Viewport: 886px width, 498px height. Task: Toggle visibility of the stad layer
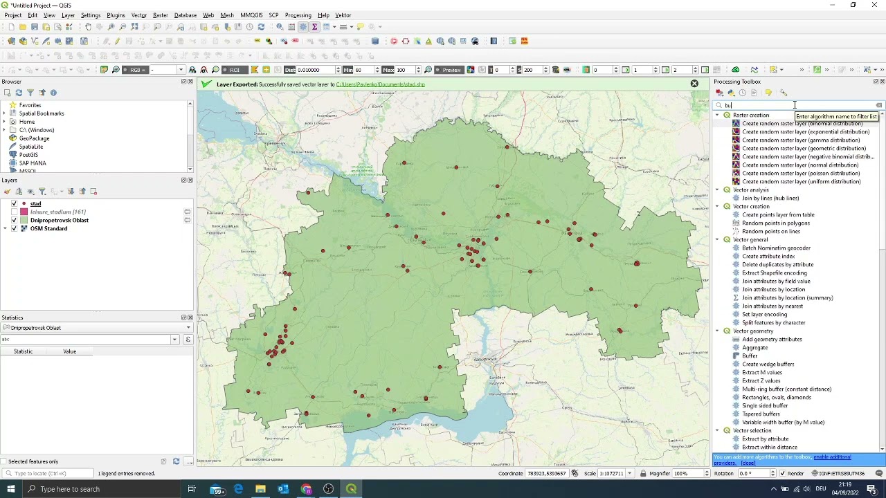pyautogui.click(x=14, y=204)
